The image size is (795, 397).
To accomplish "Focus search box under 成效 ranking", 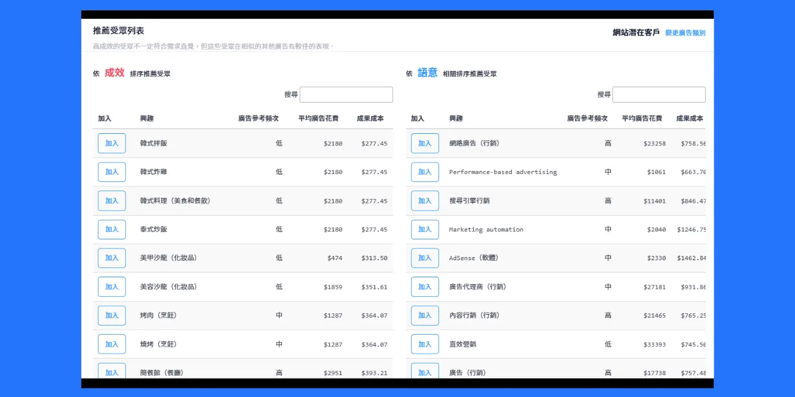I will tap(346, 95).
